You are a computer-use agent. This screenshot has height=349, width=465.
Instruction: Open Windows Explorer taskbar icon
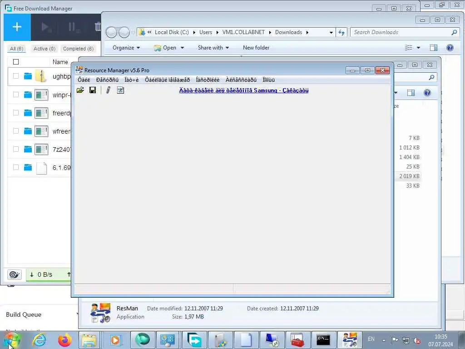coord(89,340)
